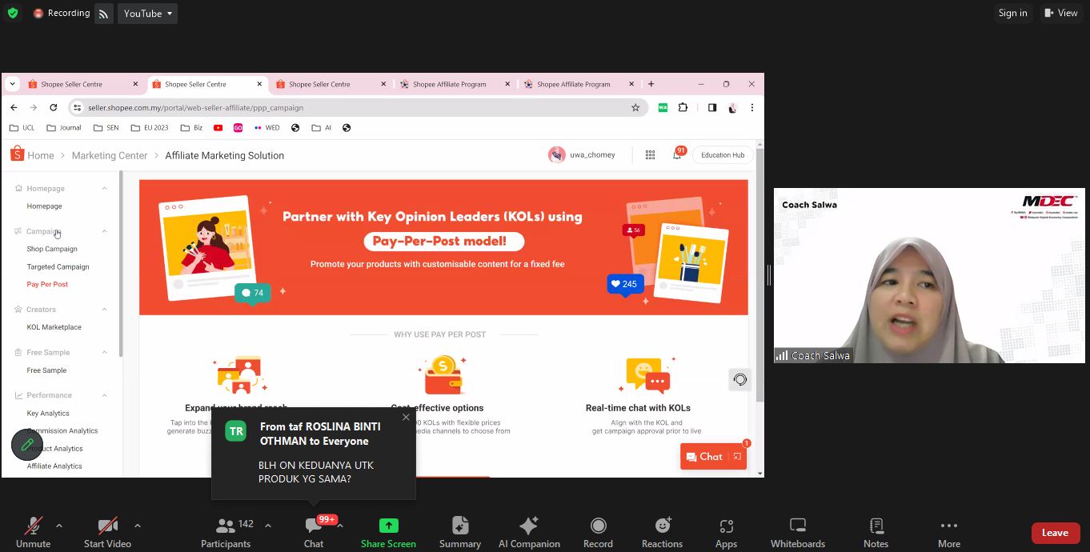The image size is (1090, 552).
Task: Click the green annotation pencil icon
Action: 27,445
